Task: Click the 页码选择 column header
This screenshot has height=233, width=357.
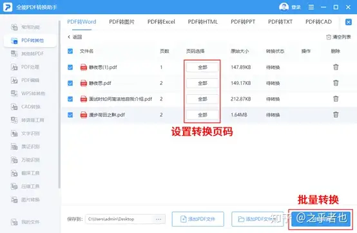Action: [195, 51]
